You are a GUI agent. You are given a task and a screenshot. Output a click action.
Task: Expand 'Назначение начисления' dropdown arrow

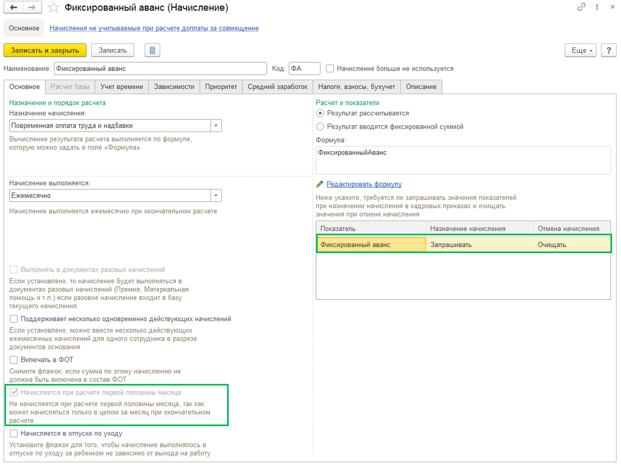[216, 126]
